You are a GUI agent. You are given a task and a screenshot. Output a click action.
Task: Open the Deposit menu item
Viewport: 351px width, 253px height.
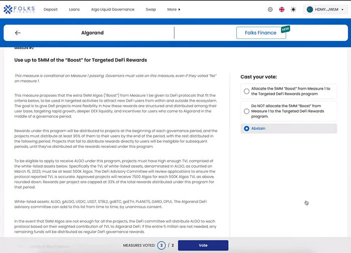[51, 10]
